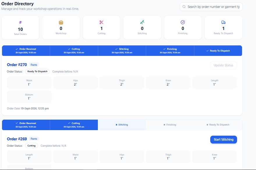Click the Hips measurement of Order #270

(75, 83)
